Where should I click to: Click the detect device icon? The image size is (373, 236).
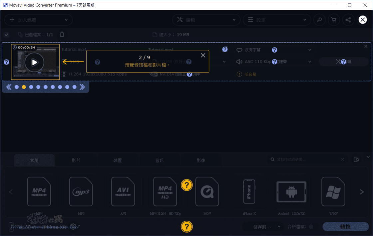(x=356, y=159)
